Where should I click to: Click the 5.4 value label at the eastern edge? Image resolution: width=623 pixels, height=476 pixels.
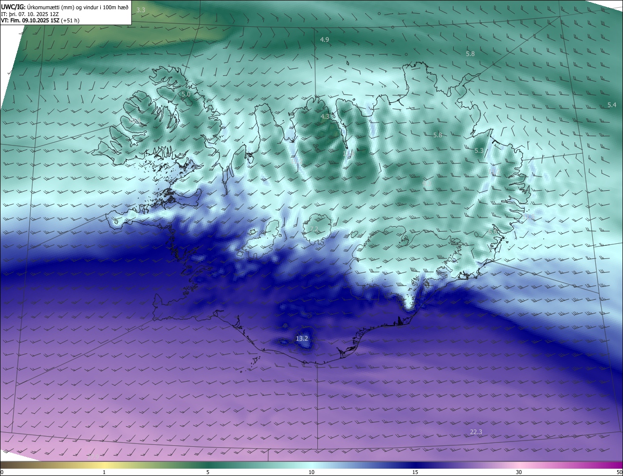coord(612,105)
